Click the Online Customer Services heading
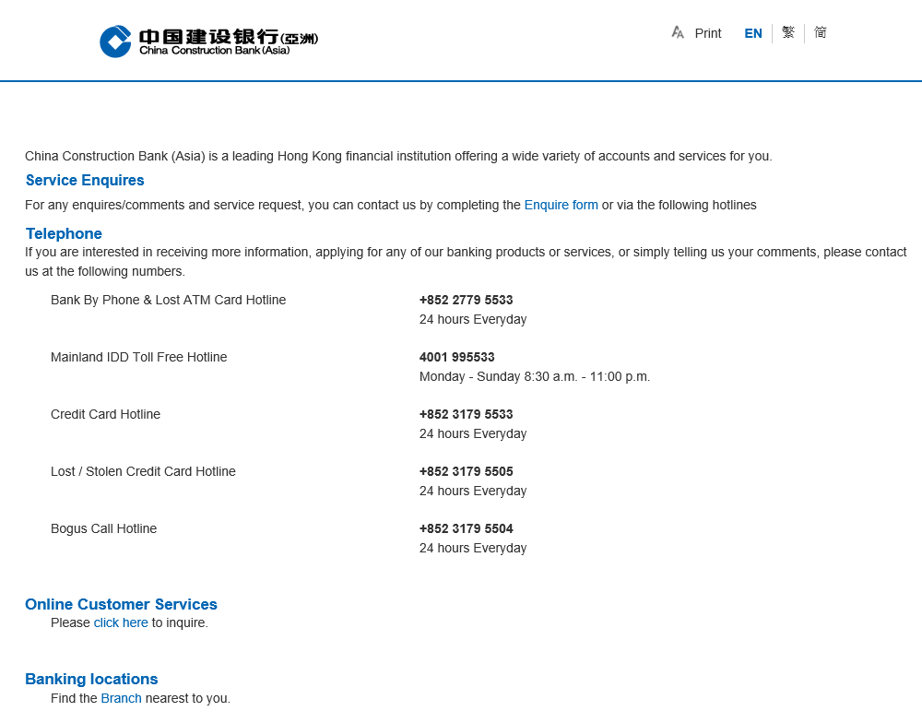 121,604
